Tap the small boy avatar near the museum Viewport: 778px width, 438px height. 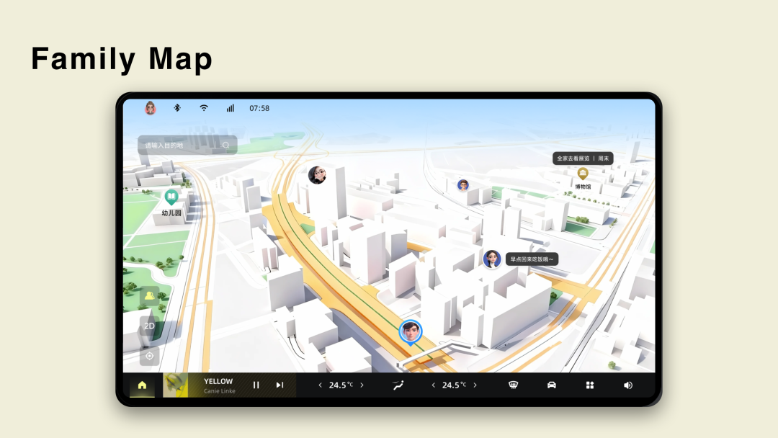tap(463, 186)
